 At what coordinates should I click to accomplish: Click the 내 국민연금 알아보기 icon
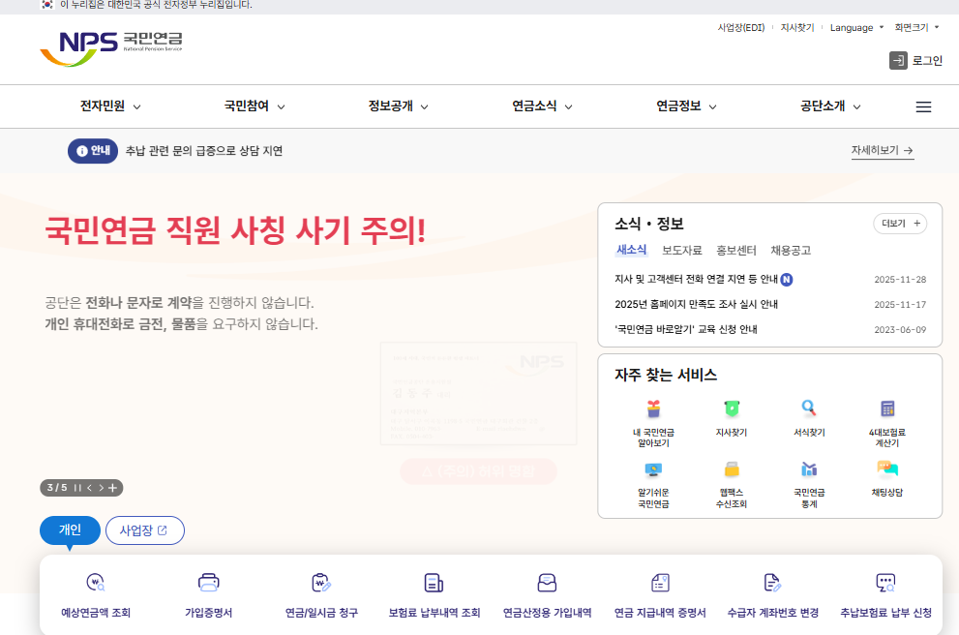(653, 408)
